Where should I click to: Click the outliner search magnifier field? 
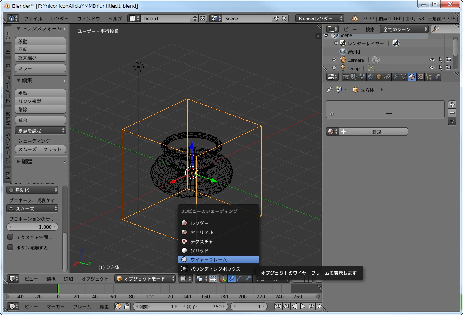pyautogui.click(x=446, y=29)
